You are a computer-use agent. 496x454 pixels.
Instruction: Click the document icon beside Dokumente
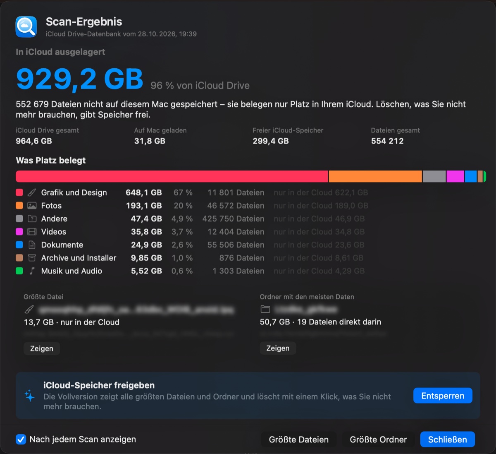pyautogui.click(x=32, y=245)
